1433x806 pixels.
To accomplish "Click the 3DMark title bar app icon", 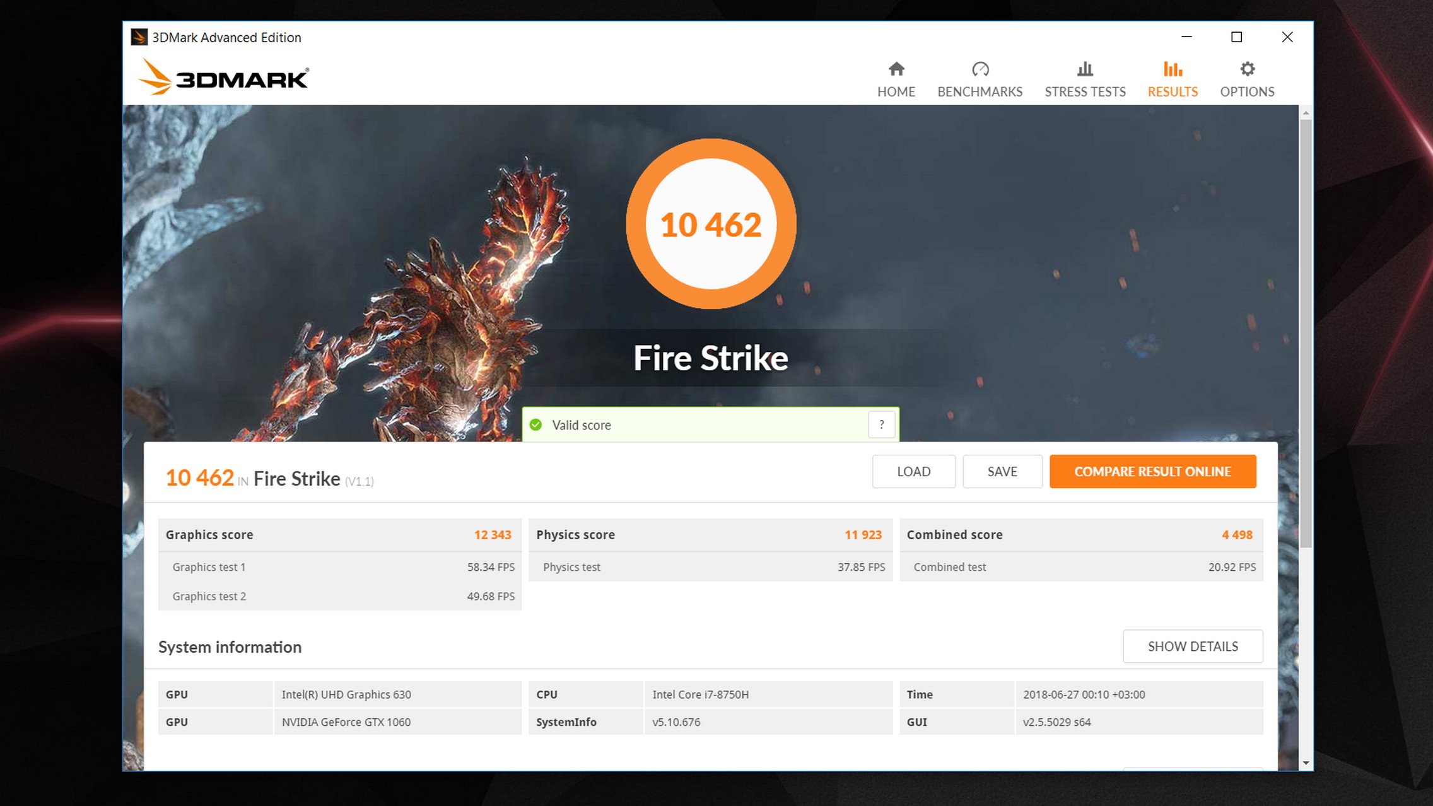I will tap(139, 37).
